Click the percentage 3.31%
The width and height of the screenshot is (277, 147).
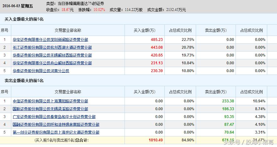(x=260, y=132)
